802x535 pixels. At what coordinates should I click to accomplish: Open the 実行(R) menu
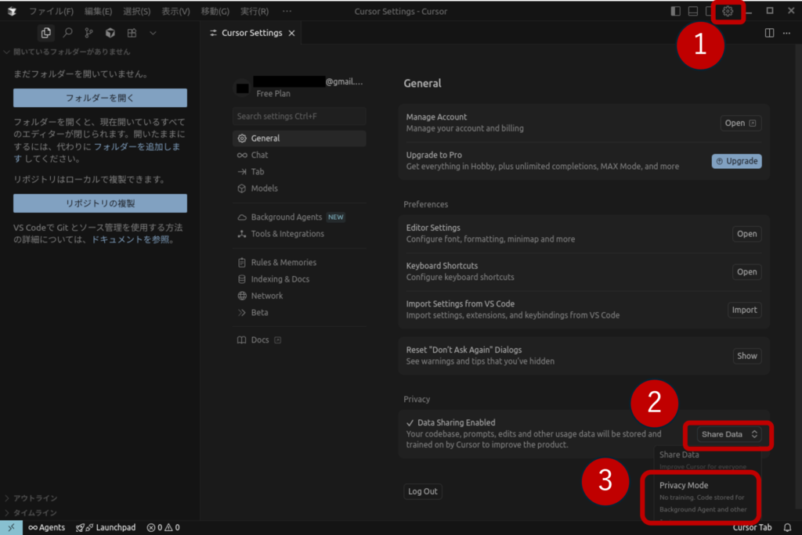click(x=255, y=11)
